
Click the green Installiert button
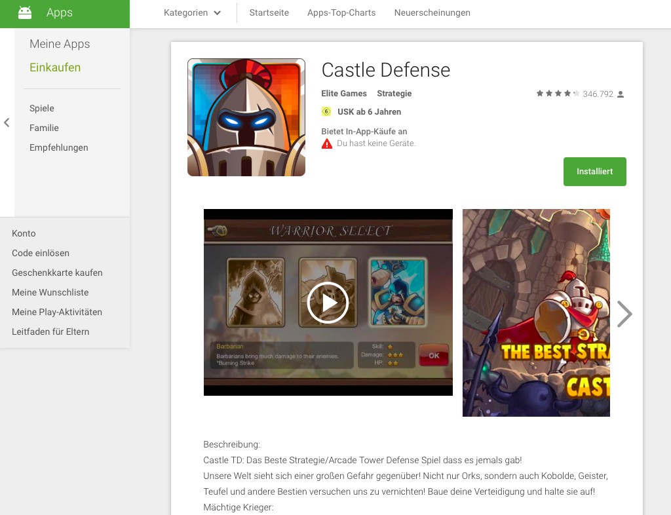click(594, 172)
